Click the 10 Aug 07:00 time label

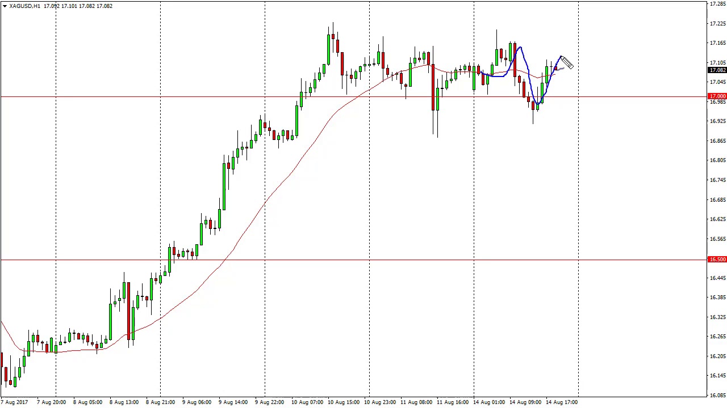(x=307, y=403)
